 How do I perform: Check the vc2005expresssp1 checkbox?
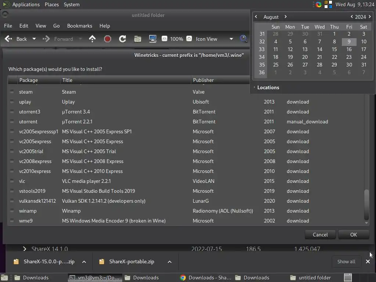pyautogui.click(x=12, y=131)
